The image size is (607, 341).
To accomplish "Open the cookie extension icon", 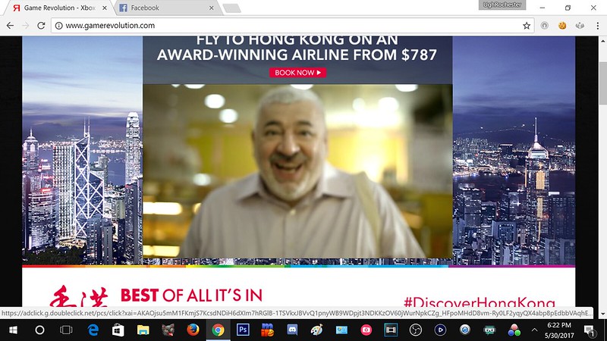I will point(562,26).
